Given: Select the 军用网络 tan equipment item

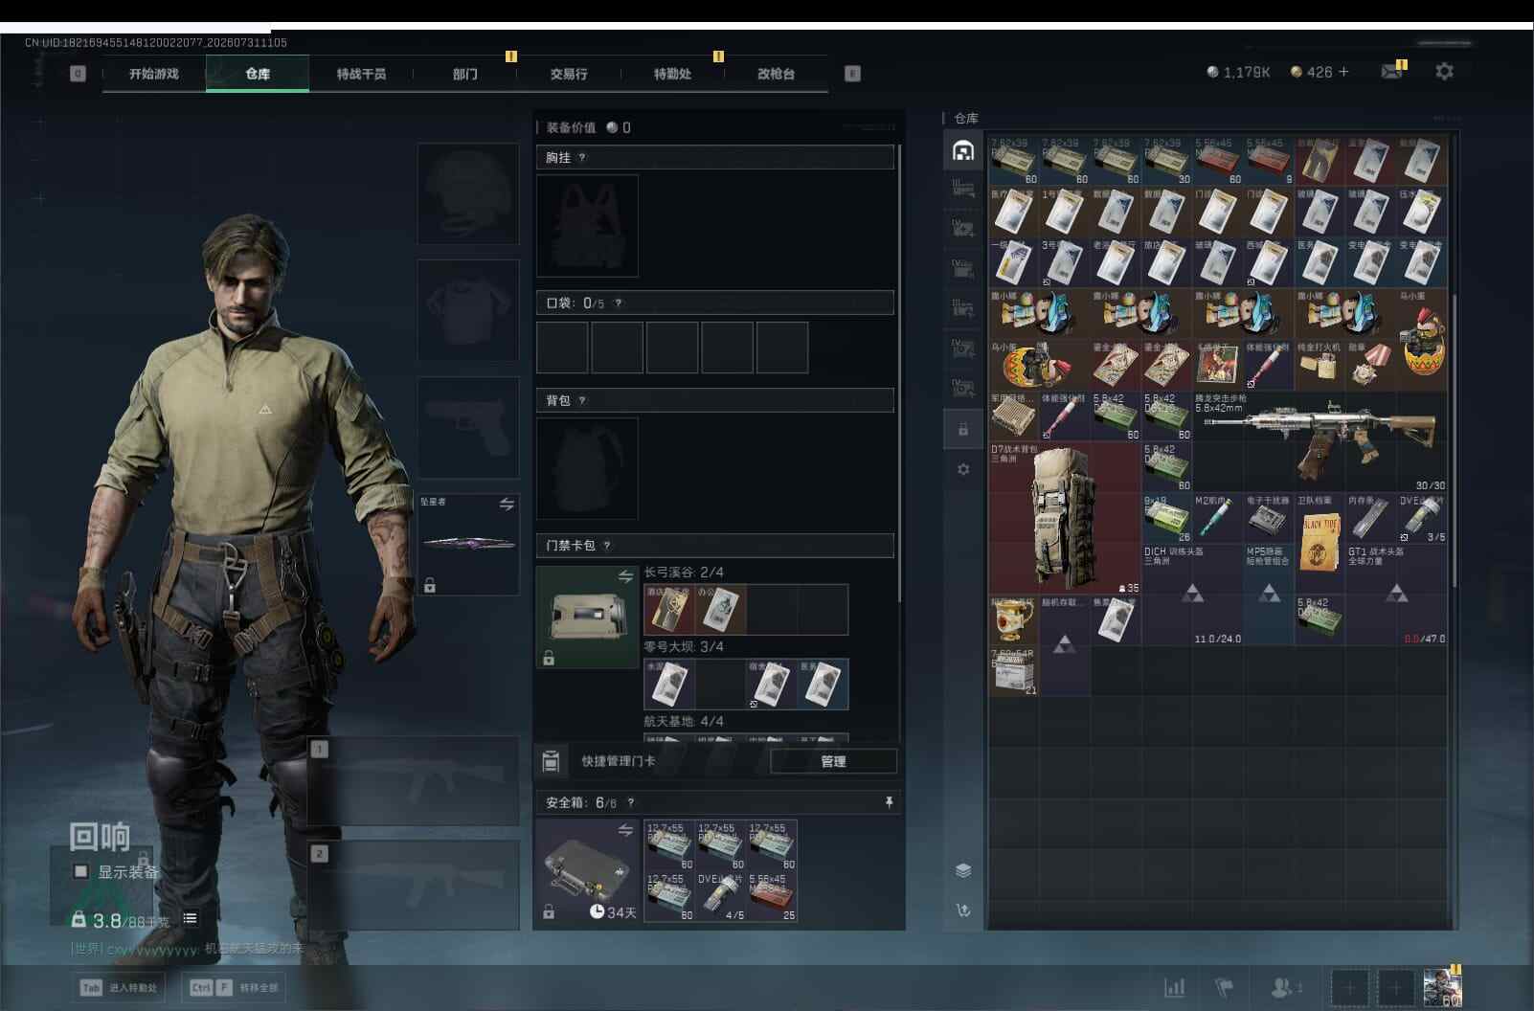Looking at the screenshot, I should click(1014, 416).
